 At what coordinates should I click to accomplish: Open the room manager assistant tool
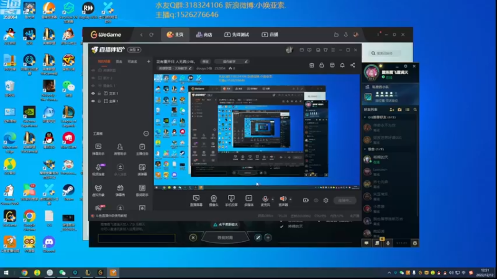[120, 149]
